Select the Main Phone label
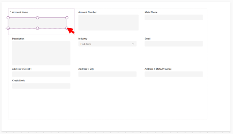Image resolution: width=233 pixels, height=134 pixels. coord(151,12)
